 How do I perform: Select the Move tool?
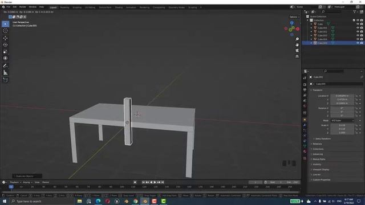coord(5,38)
